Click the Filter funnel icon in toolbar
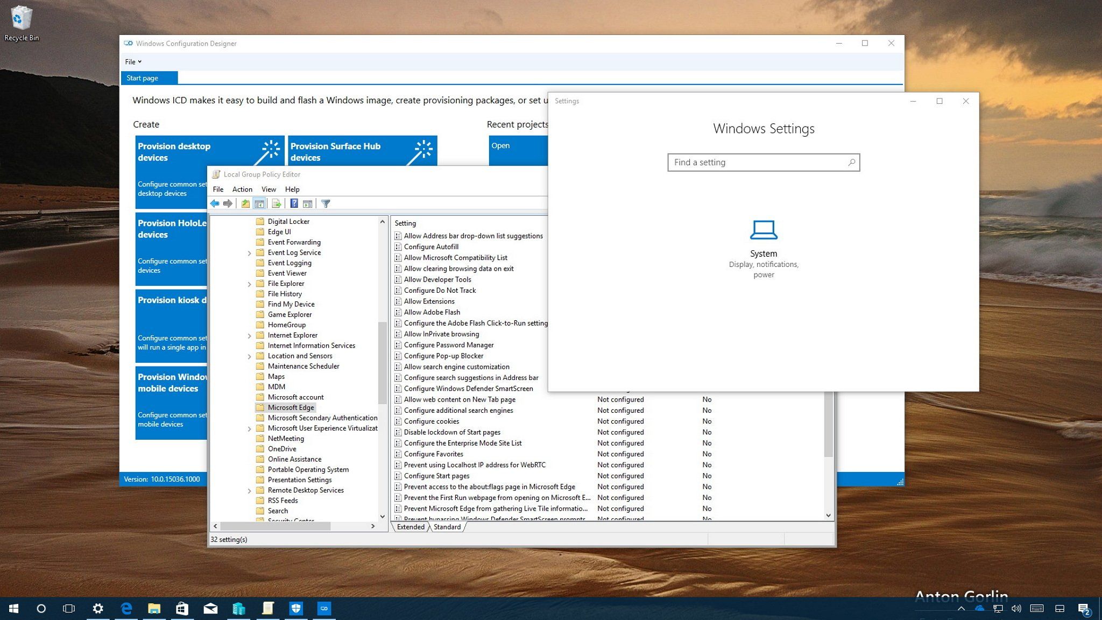1102x620 pixels. click(x=326, y=203)
